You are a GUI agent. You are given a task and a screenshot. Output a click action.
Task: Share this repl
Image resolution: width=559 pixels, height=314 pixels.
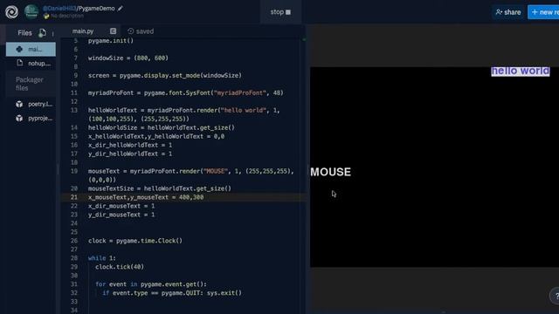(508, 12)
